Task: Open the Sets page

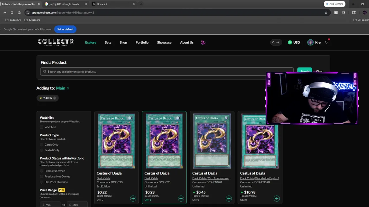Action: point(108,43)
